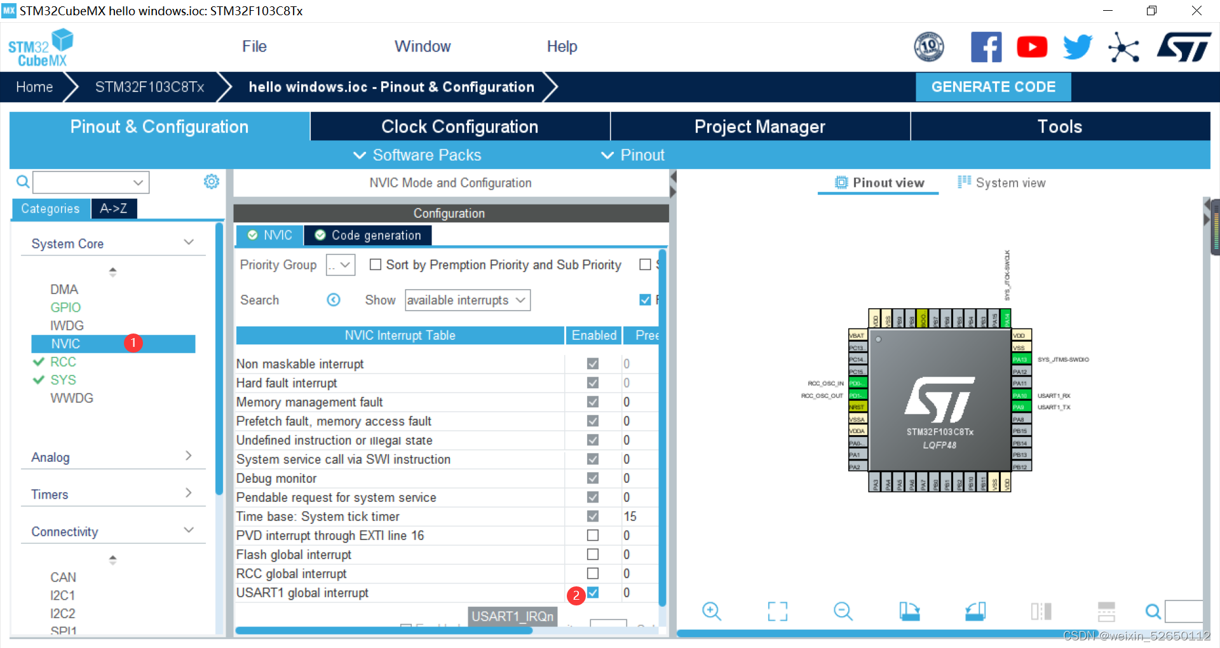Toggle Sort by Premption Priority checkbox
The image size is (1220, 648).
click(x=376, y=264)
